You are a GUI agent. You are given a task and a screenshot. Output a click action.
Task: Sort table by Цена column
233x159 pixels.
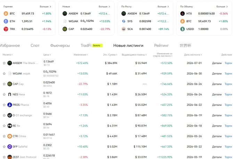tap(47, 55)
